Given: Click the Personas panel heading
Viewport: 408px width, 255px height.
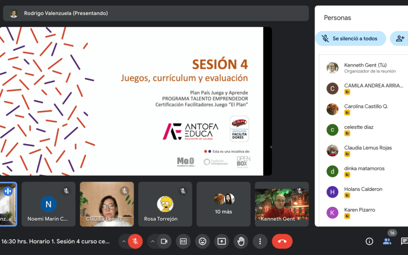Looking at the screenshot, I should [x=337, y=18].
